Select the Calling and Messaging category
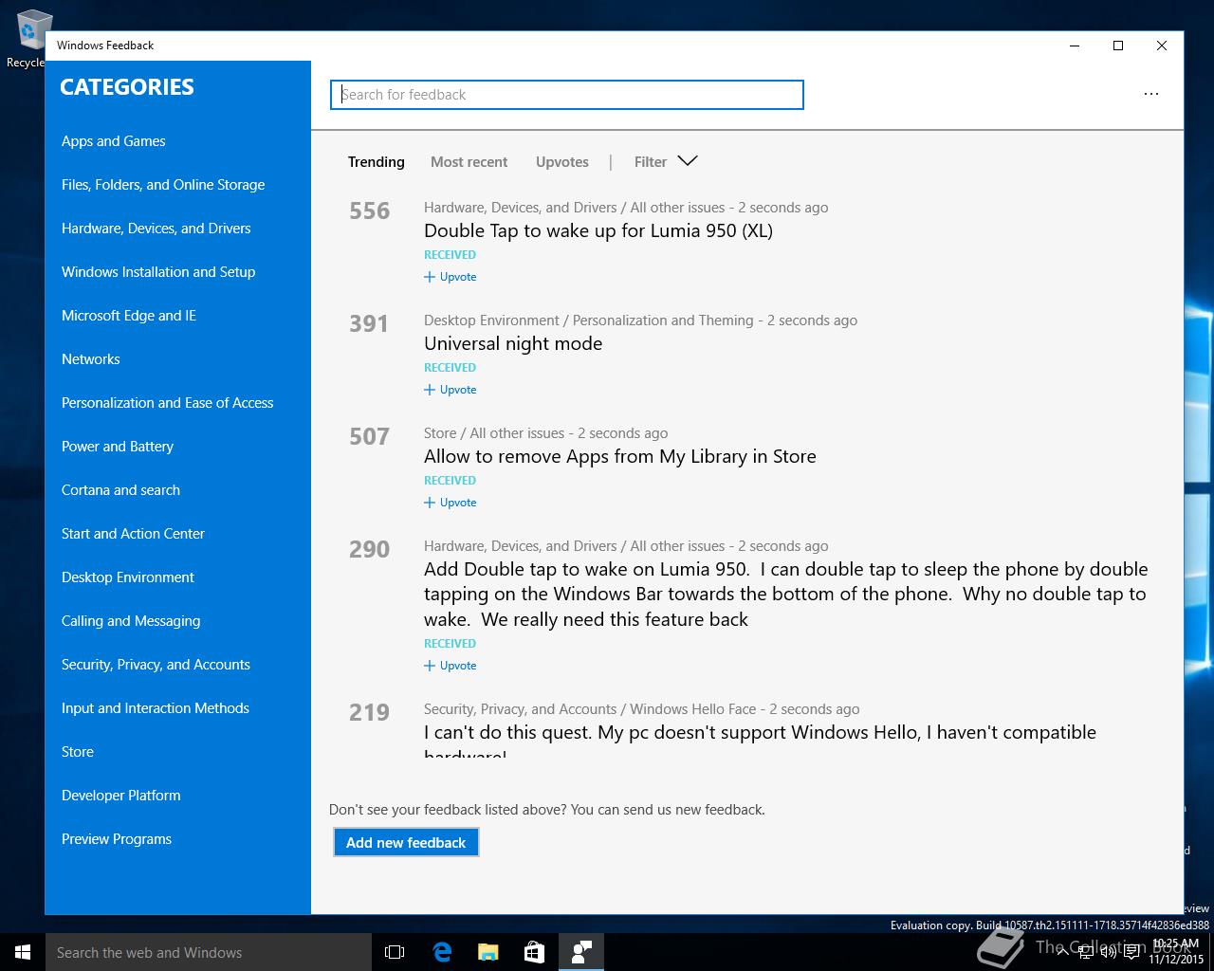 (131, 621)
